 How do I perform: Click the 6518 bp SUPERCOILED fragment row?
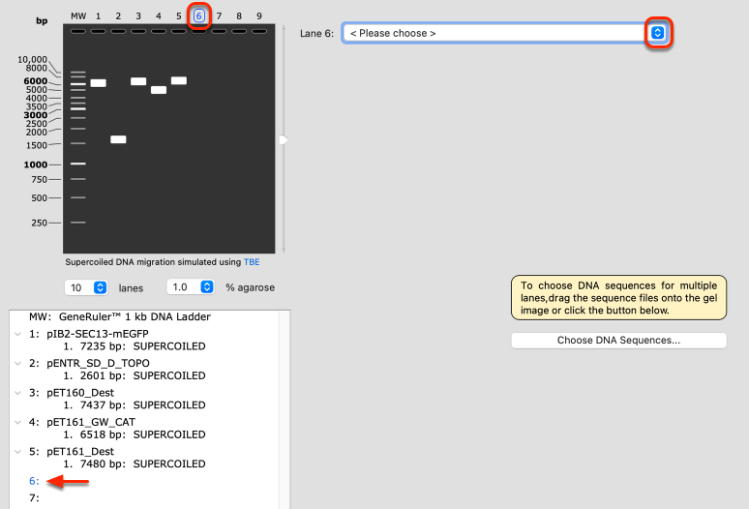pos(135,434)
